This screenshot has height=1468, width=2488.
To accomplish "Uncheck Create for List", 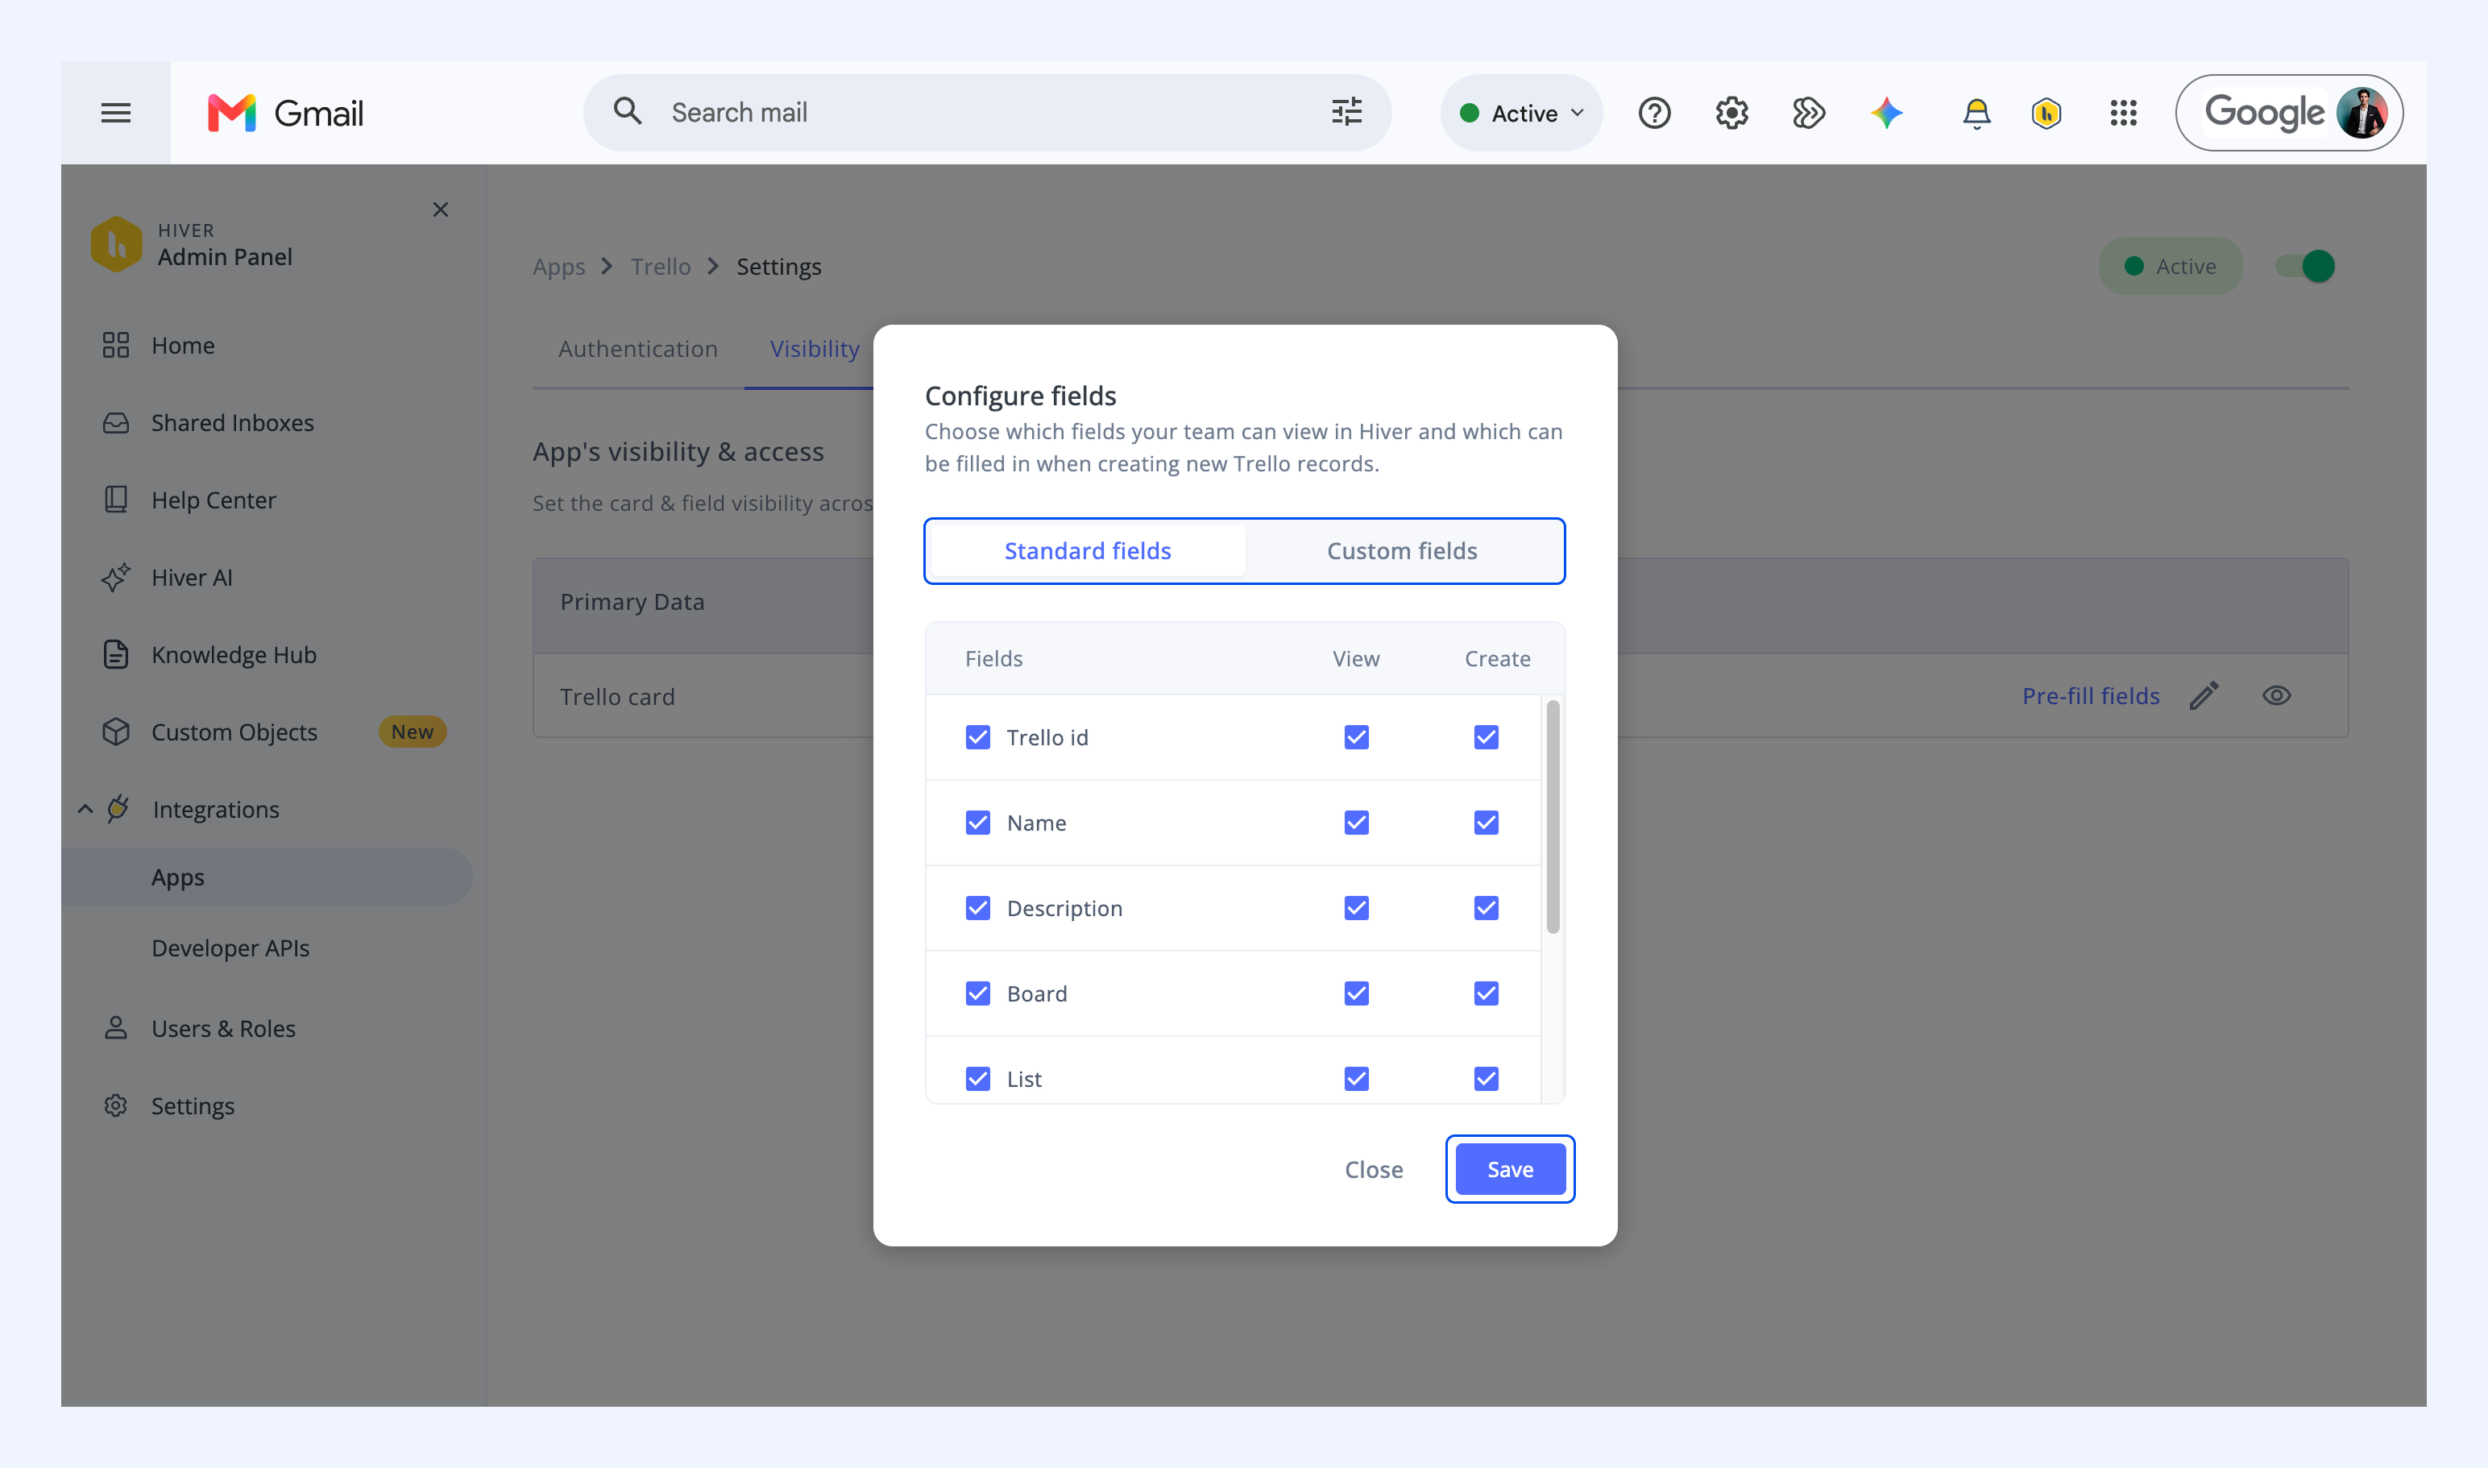I will [1486, 1078].
